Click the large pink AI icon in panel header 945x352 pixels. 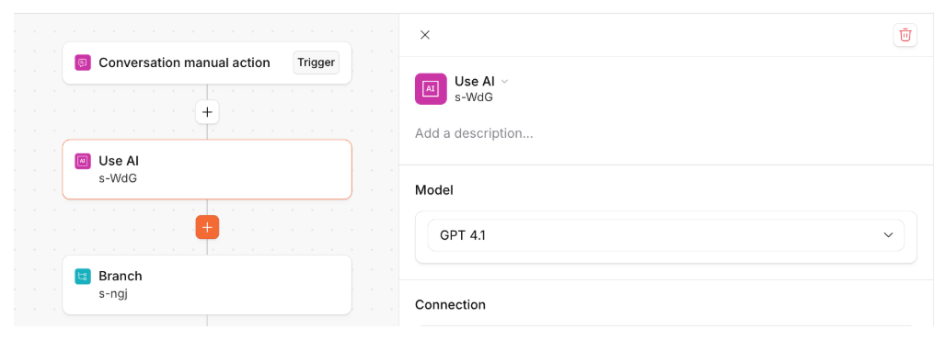click(431, 89)
